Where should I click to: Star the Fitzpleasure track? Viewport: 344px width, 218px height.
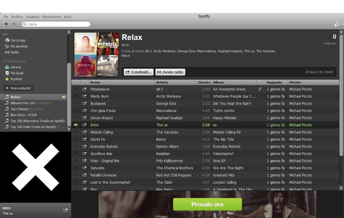coord(76,89)
